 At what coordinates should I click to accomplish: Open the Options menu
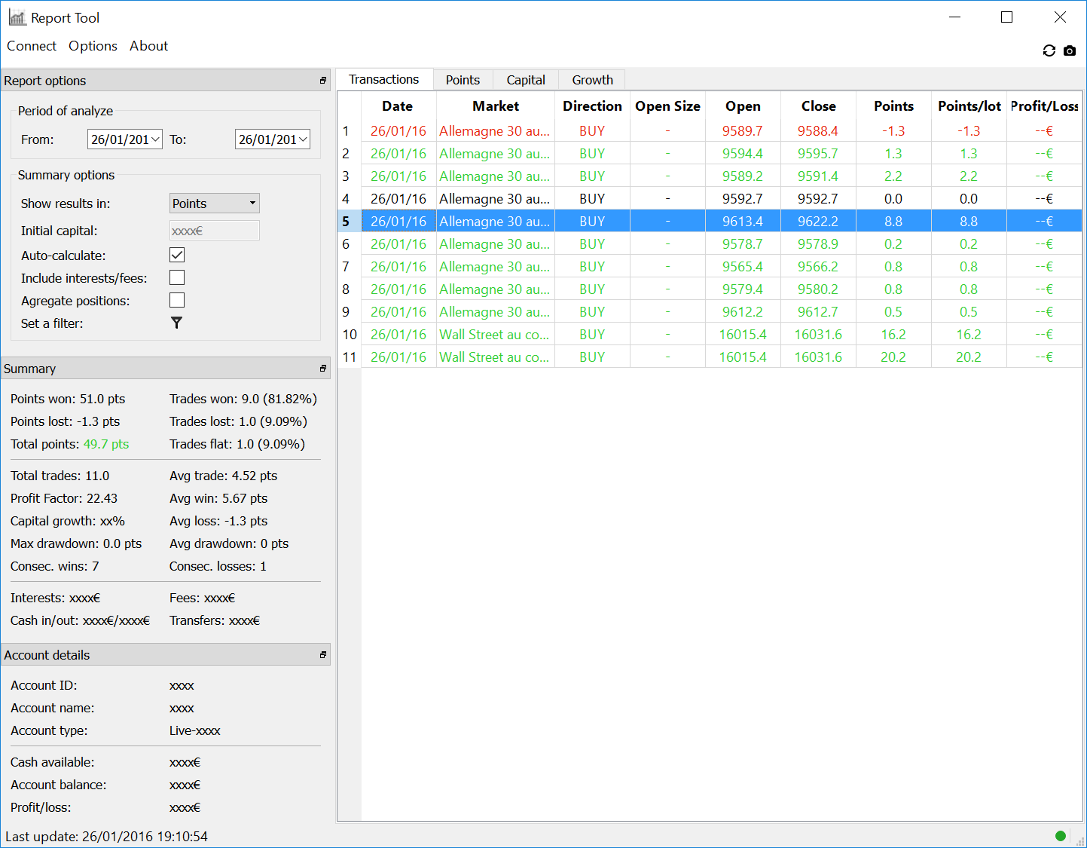(x=93, y=46)
